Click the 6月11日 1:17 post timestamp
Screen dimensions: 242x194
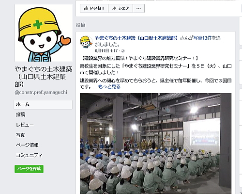coord(106,51)
